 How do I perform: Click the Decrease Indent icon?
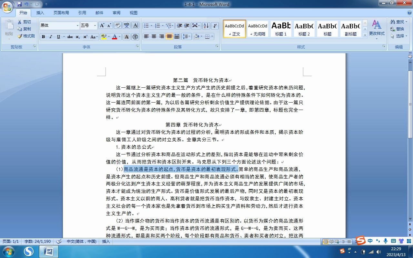(179, 25)
